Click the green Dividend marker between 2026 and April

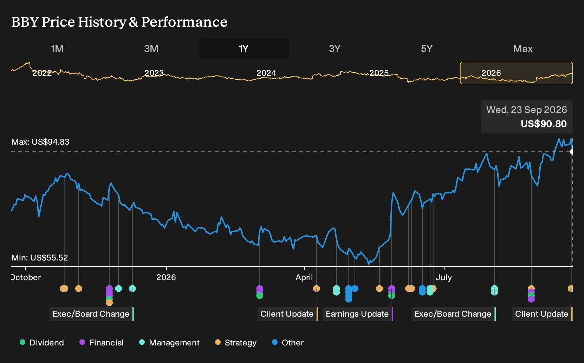pyautogui.click(x=260, y=296)
